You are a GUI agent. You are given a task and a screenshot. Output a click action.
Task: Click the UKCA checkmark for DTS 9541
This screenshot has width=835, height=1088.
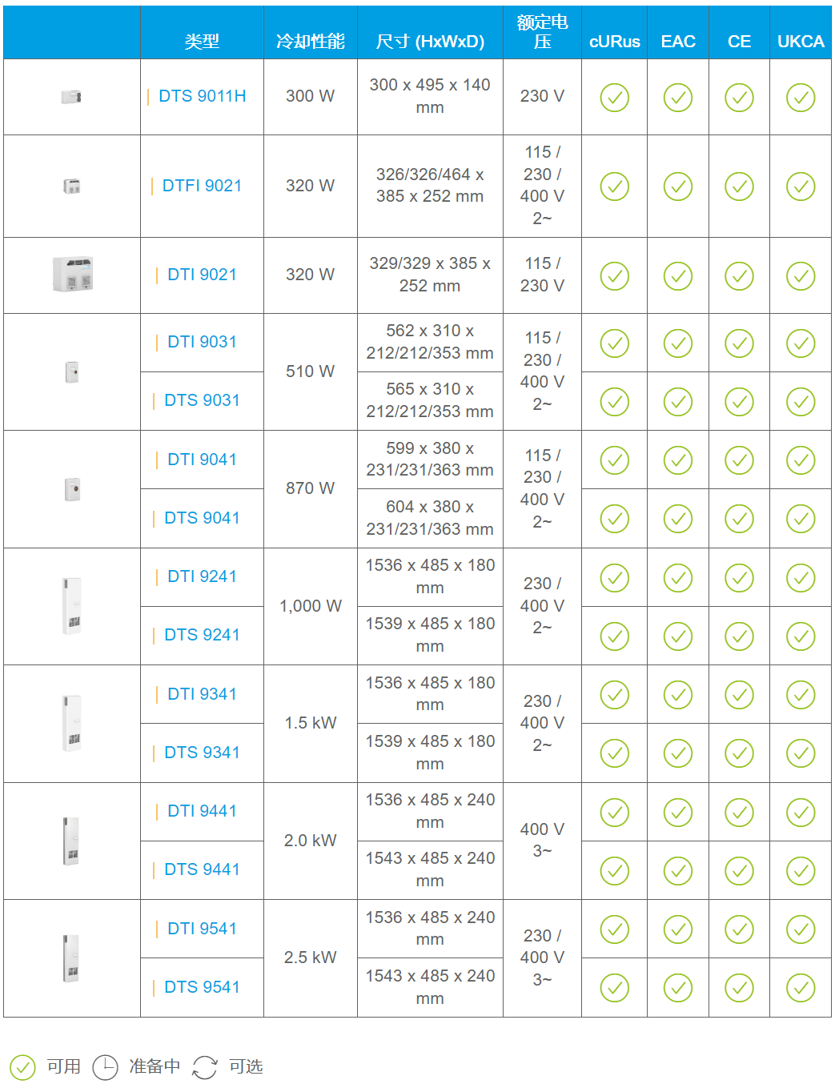pyautogui.click(x=801, y=988)
